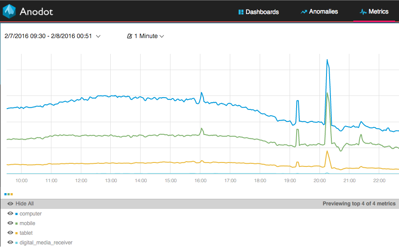Hide the mobile metric eye toggle
This screenshot has height=247, width=399.
tap(10, 223)
